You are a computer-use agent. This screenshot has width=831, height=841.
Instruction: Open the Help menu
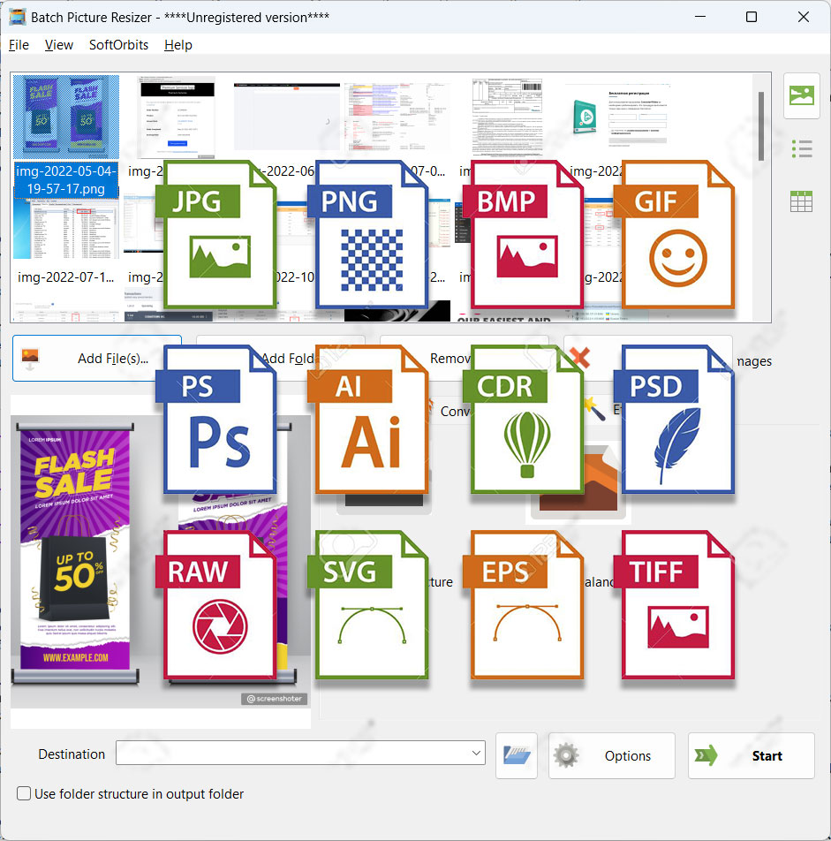tap(178, 45)
